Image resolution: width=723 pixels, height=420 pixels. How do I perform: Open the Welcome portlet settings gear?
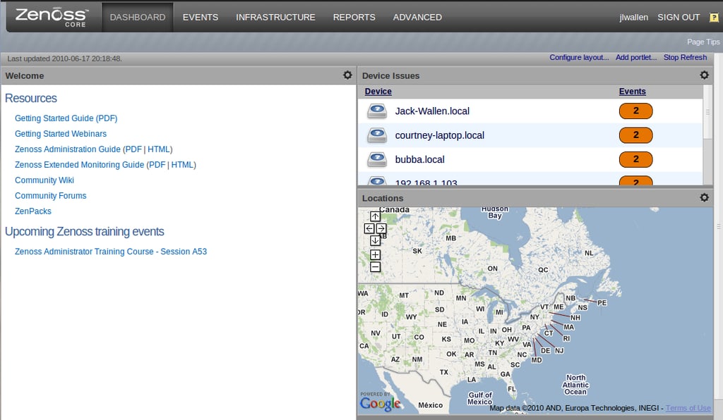(347, 75)
